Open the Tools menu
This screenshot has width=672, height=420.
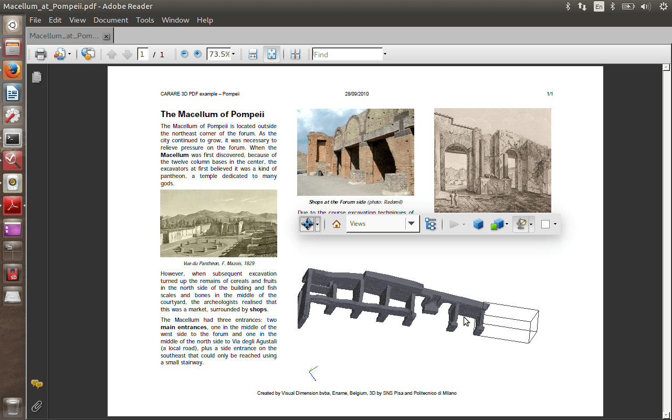145,20
